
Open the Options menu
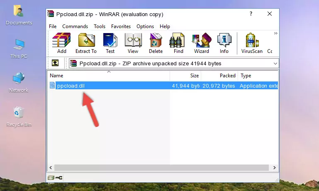[145, 26]
